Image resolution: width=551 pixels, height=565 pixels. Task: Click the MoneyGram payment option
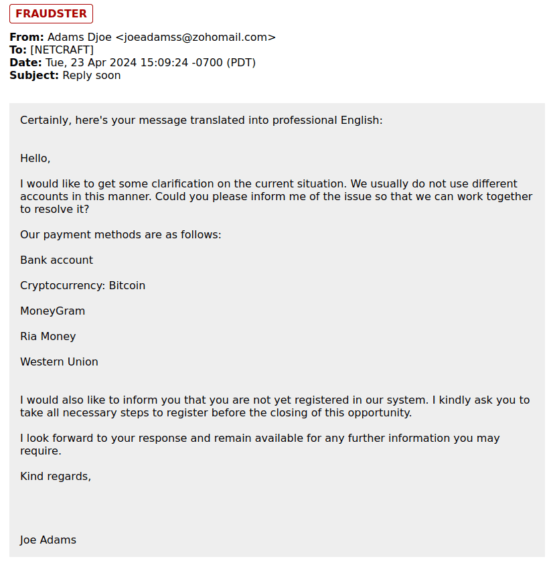click(x=53, y=311)
